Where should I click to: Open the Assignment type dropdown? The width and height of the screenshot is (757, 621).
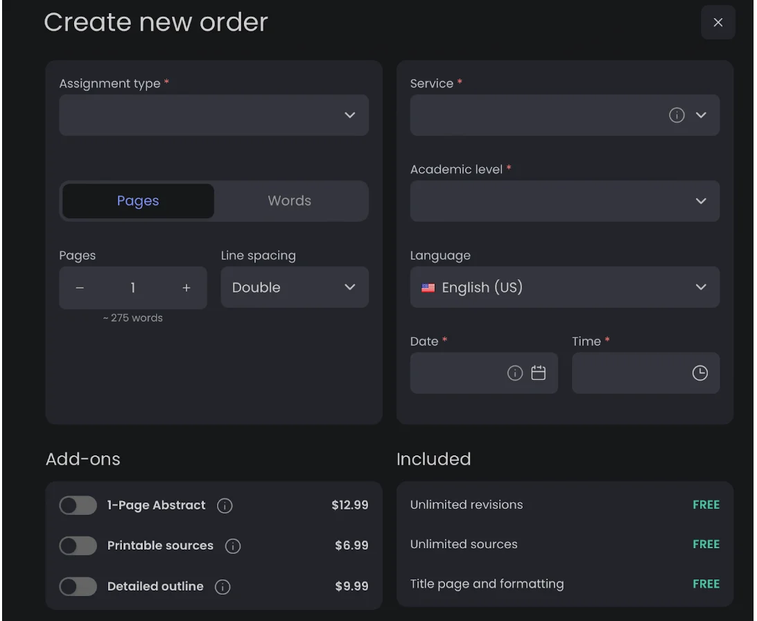click(214, 115)
